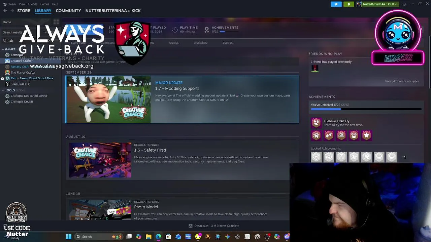Viewport: 431px width, 242px height.
Task: Open the Windows Start menu
Action: click(69, 237)
